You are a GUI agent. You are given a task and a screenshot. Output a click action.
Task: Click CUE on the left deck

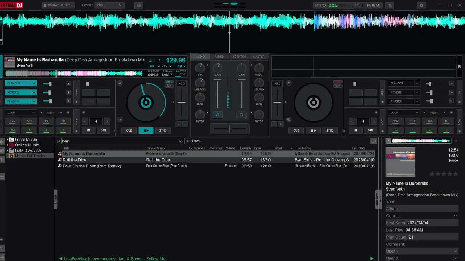click(129, 130)
